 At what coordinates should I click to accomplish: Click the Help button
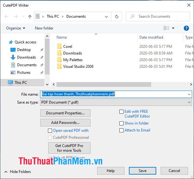click(111, 171)
